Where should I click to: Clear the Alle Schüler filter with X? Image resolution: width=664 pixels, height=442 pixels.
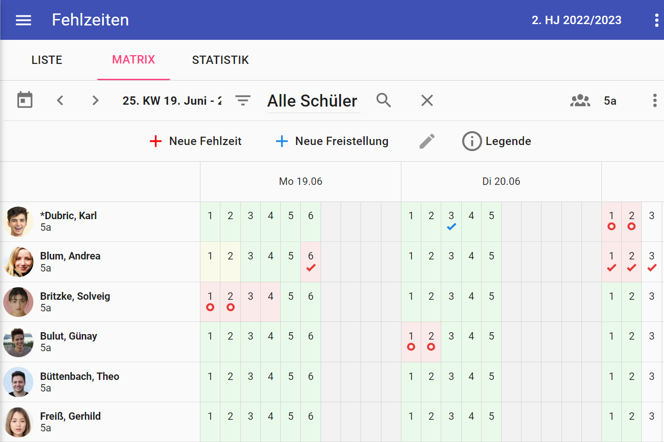427,100
